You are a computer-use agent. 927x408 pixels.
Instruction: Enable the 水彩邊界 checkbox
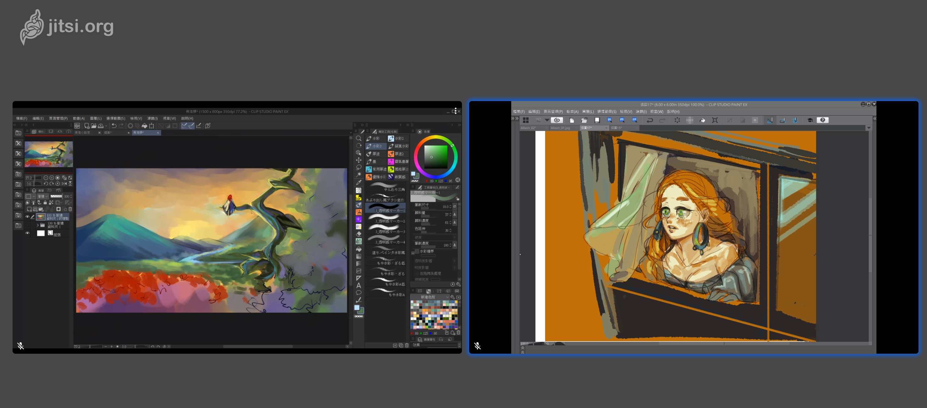(x=417, y=251)
